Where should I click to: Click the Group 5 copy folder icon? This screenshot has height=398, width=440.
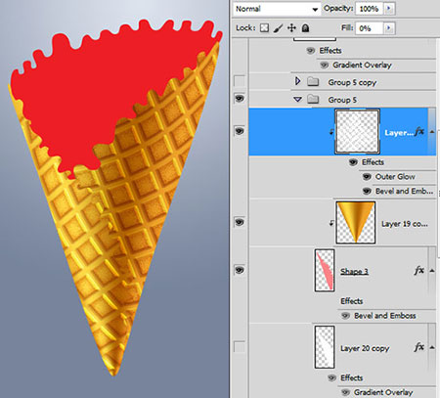pos(313,81)
